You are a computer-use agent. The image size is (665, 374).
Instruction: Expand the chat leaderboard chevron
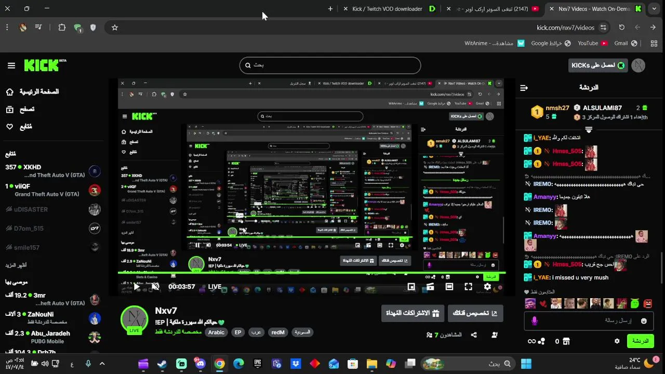click(x=589, y=130)
